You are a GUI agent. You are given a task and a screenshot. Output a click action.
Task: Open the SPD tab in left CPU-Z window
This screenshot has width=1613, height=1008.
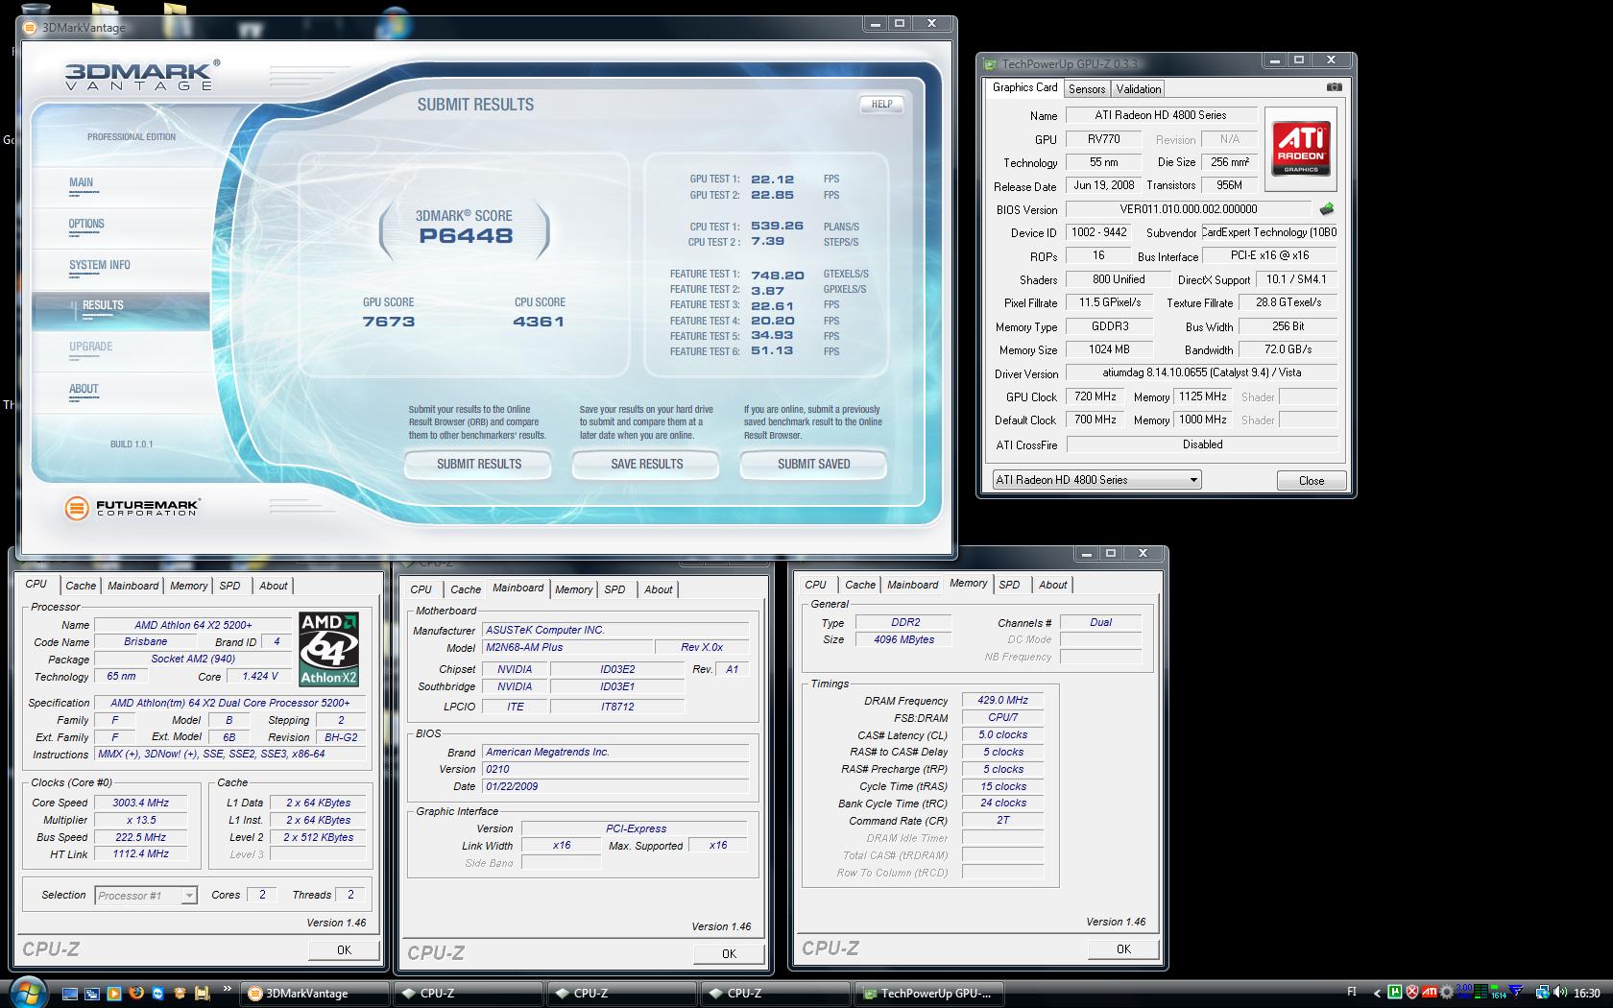click(229, 586)
